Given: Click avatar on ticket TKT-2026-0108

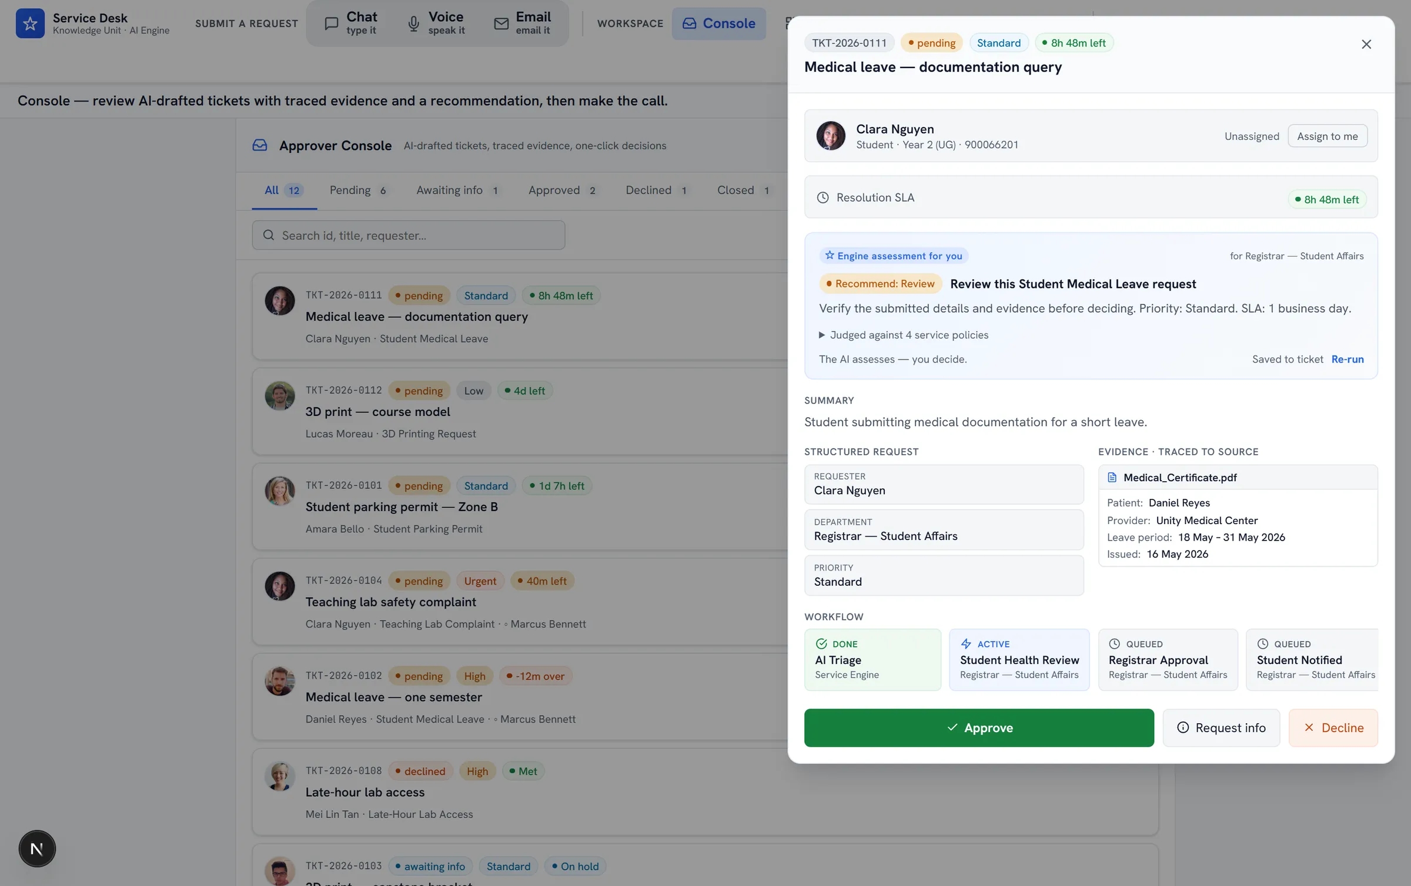Looking at the screenshot, I should 280,777.
